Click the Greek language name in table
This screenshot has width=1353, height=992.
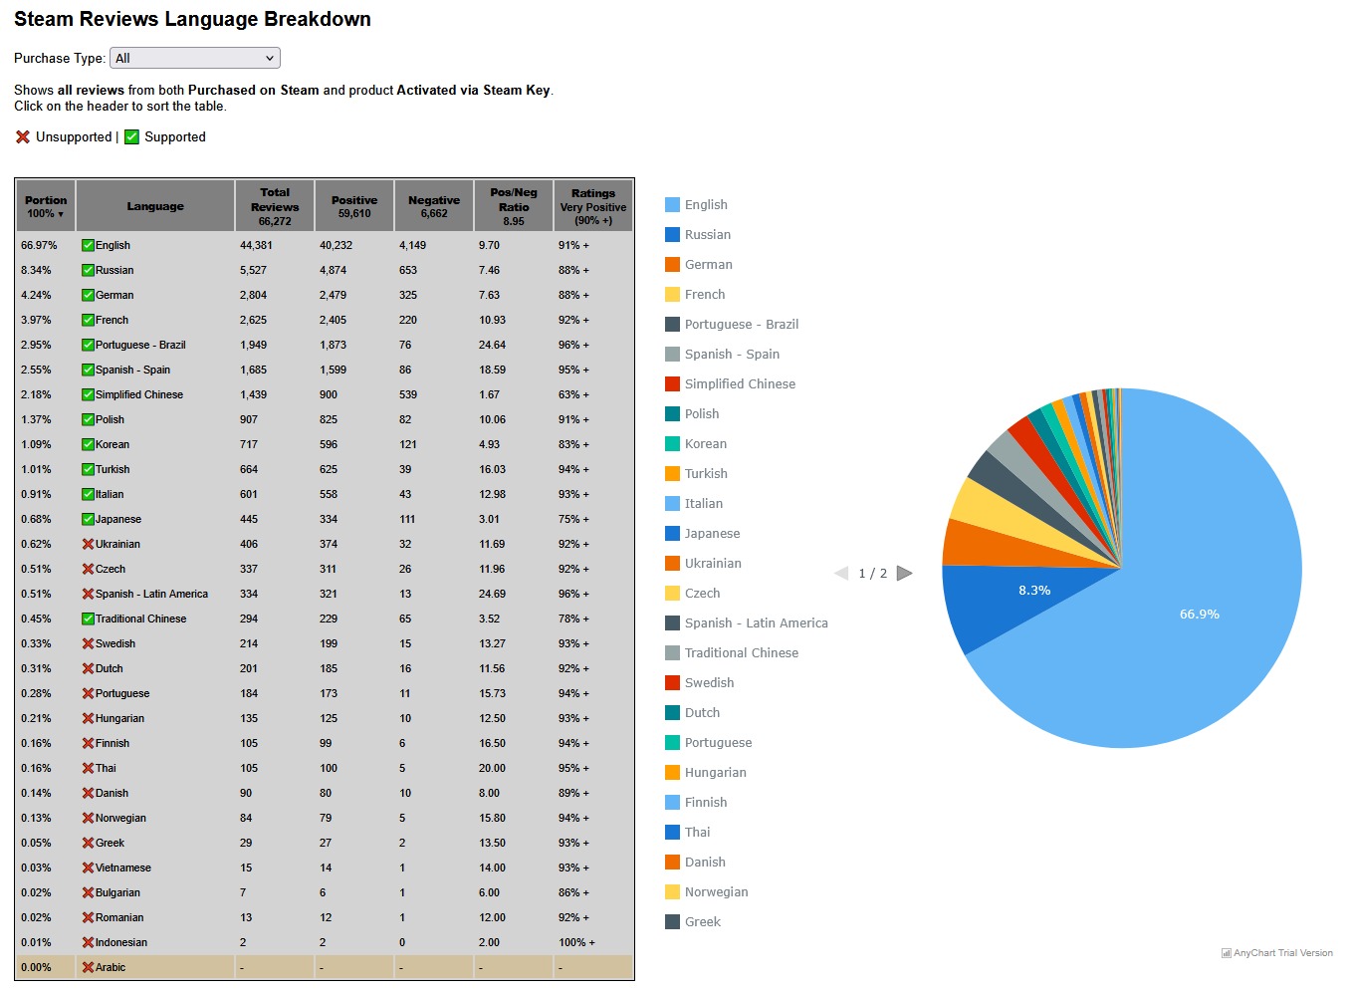[110, 843]
